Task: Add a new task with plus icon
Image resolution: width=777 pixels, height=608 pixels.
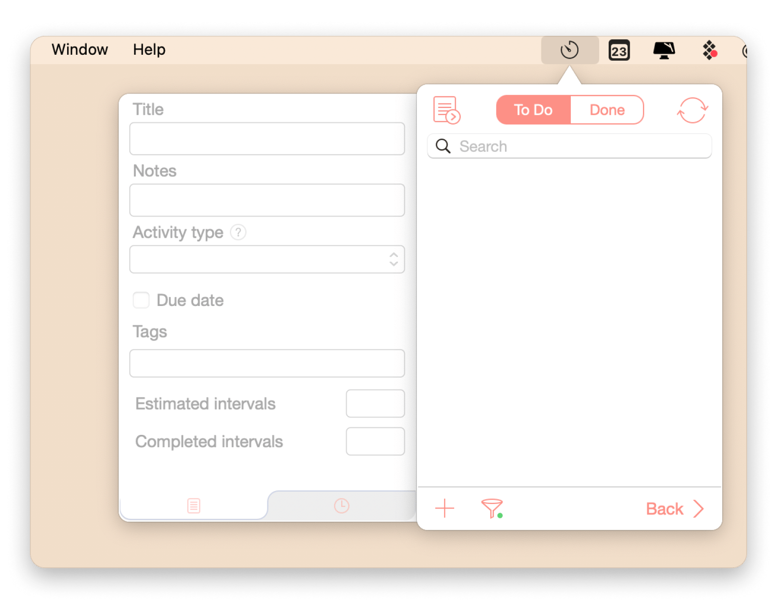Action: pos(444,508)
